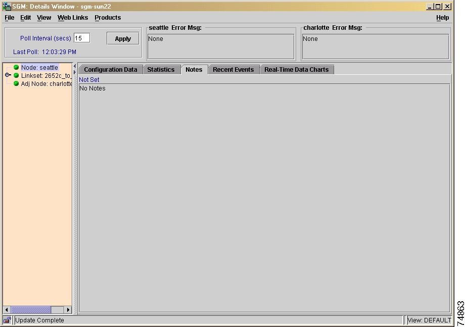This screenshot has width=465, height=327.
Task: Select the Notes tab
Action: tap(194, 70)
